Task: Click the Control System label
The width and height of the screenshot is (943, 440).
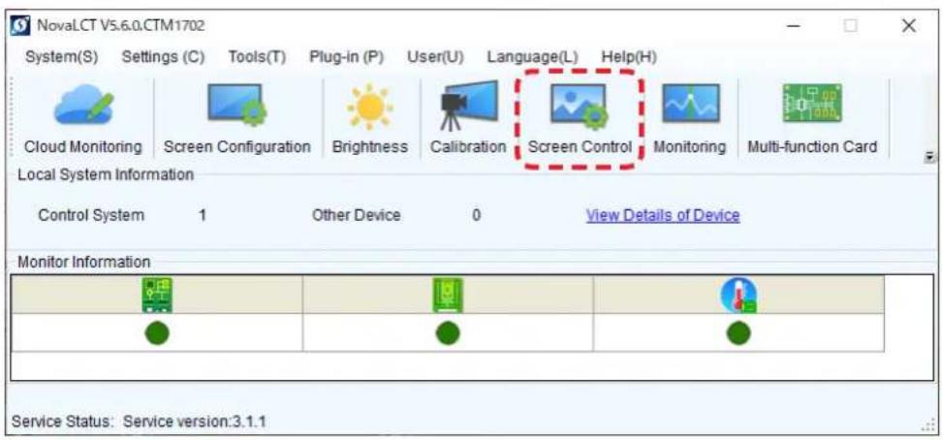Action: (x=91, y=215)
